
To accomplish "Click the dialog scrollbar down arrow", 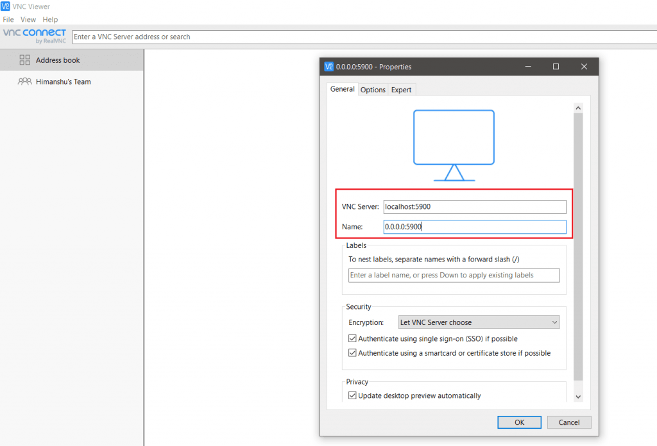I will (x=578, y=397).
